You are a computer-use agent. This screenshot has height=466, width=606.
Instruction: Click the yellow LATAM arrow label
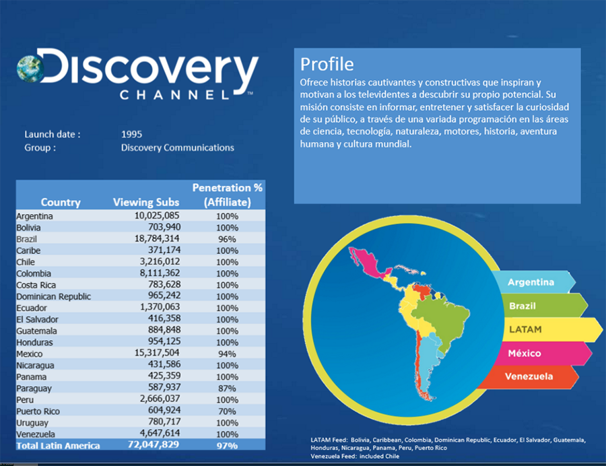point(525,329)
